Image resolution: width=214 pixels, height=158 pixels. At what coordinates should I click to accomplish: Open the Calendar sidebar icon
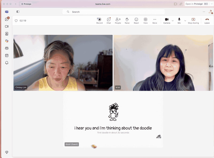7,56
